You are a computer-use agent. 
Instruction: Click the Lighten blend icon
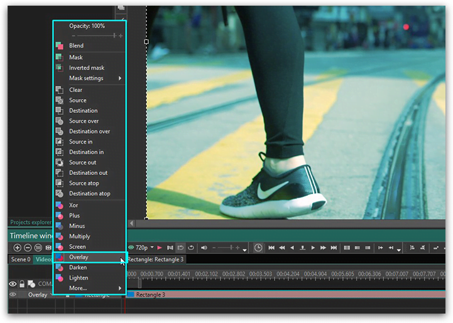[x=60, y=278]
